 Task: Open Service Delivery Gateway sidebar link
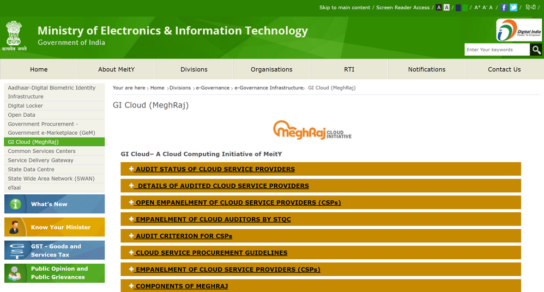(54, 160)
